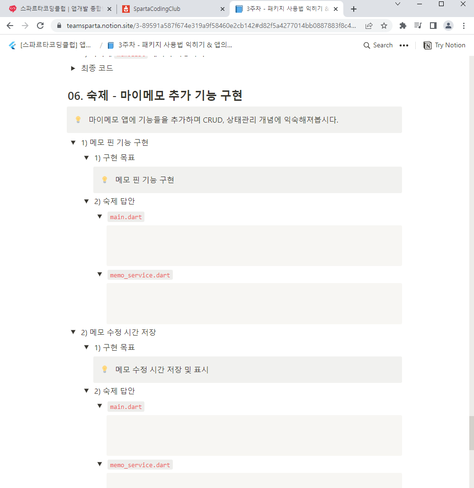This screenshot has height=488, width=474.
Task: Collapse the first main.dart toggle
Action: (99, 216)
